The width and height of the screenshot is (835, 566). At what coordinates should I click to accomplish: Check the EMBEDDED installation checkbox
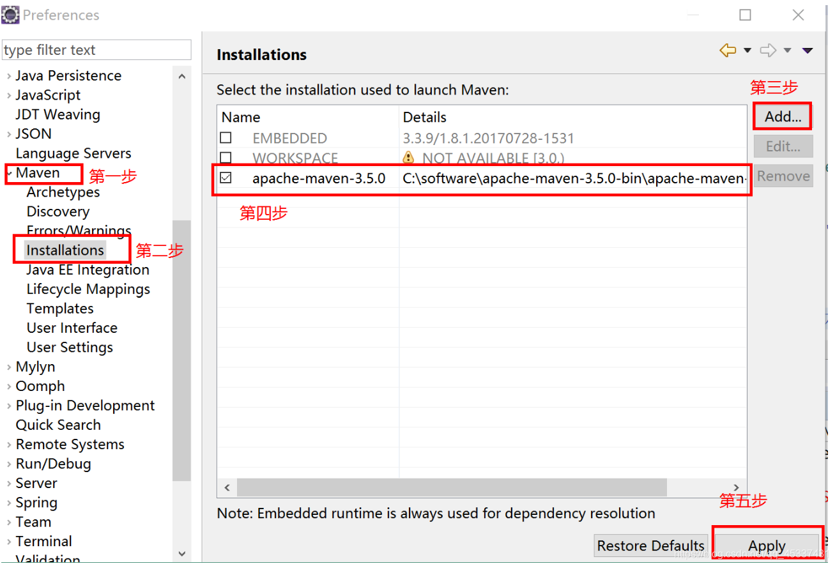226,138
